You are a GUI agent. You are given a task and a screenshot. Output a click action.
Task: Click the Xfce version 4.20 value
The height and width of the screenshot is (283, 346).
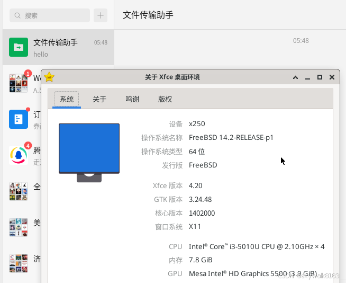click(x=196, y=185)
